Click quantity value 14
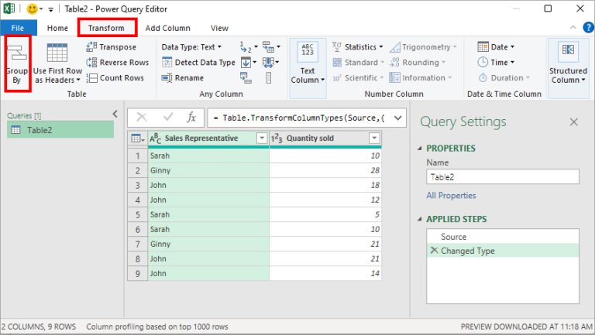Image resolution: width=595 pixels, height=335 pixels. coord(325,273)
